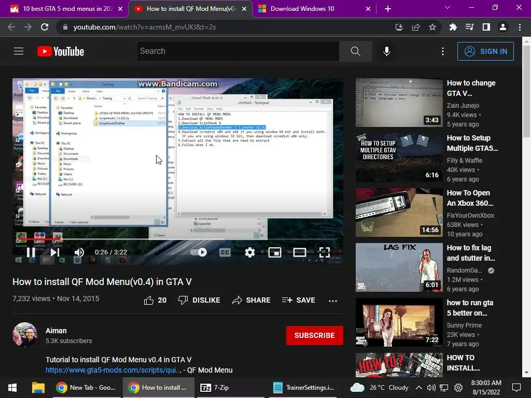
Task: Toggle the browser side panel
Action: 486,27
